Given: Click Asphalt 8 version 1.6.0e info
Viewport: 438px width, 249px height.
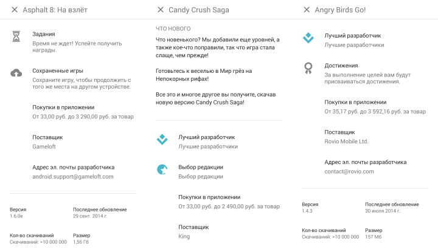Looking at the screenshot, I should coord(19,216).
